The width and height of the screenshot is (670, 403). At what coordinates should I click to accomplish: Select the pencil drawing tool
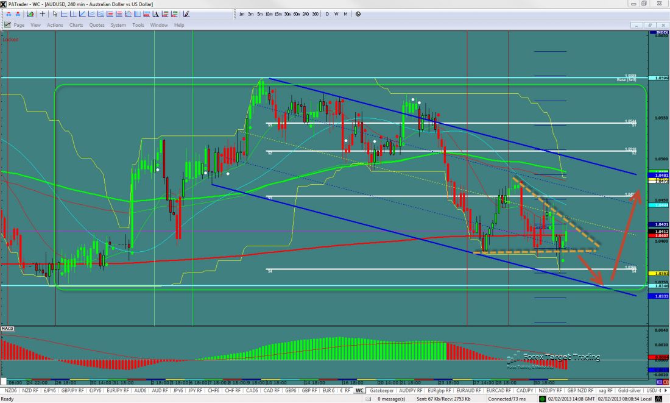coord(187,14)
